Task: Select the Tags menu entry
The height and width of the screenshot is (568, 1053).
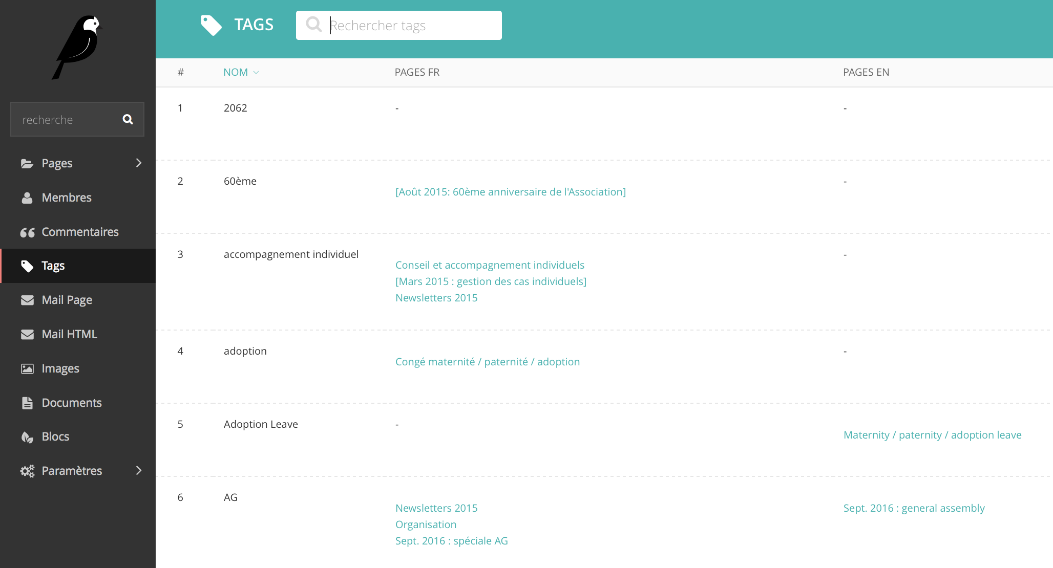Action: [53, 266]
